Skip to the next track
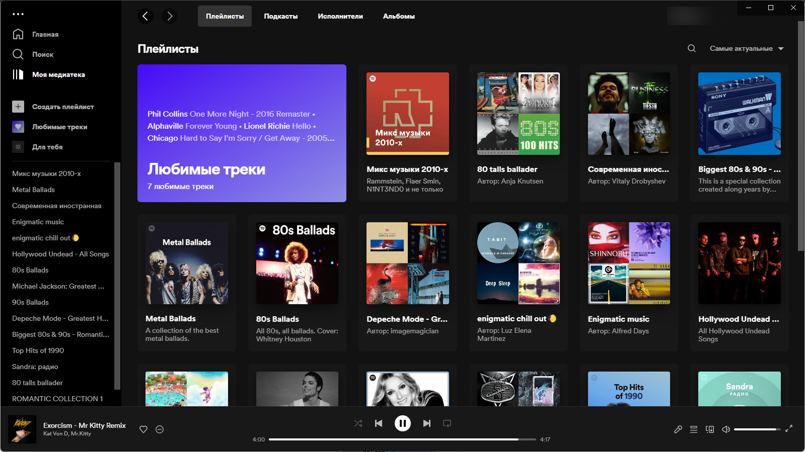805x452 pixels. [426, 423]
